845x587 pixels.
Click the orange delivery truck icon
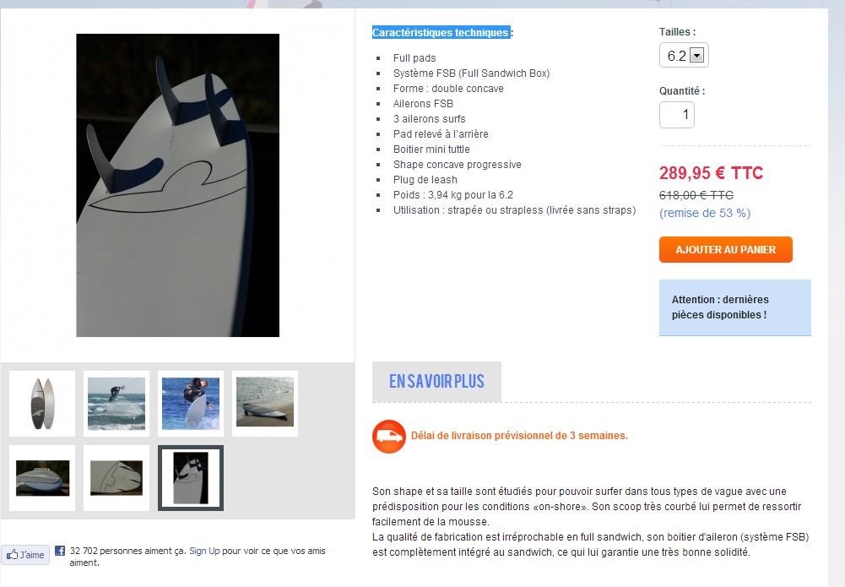pos(389,436)
